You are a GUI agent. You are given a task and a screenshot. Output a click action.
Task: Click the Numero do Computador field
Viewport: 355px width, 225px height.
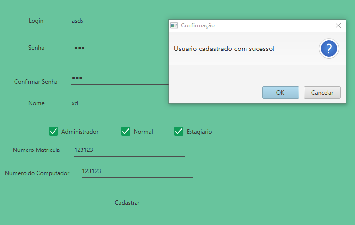point(137,171)
